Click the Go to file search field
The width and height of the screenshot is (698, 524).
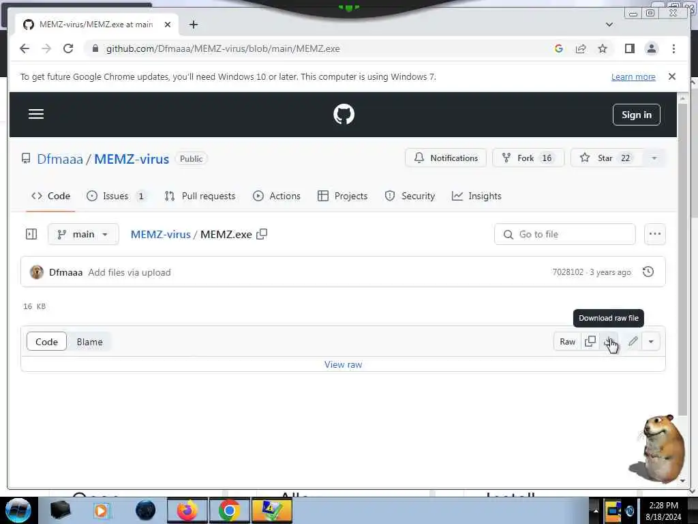(564, 234)
